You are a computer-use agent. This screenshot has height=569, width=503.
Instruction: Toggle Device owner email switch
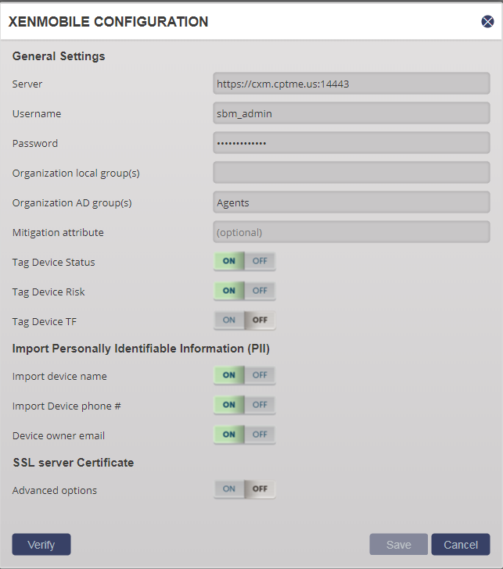(x=244, y=435)
